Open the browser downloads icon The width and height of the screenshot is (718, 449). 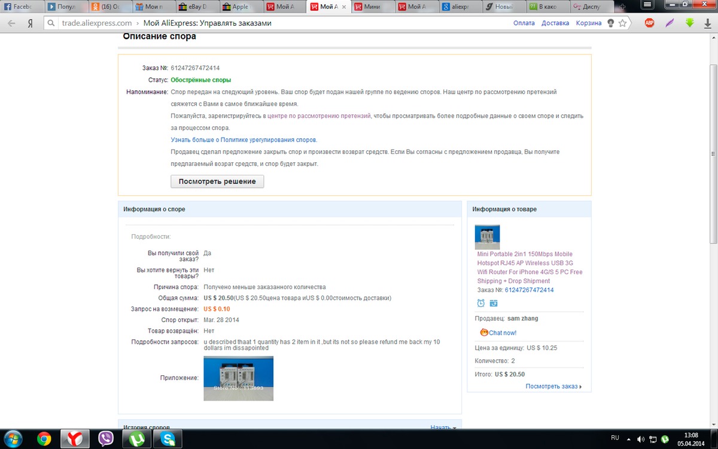[x=707, y=23]
